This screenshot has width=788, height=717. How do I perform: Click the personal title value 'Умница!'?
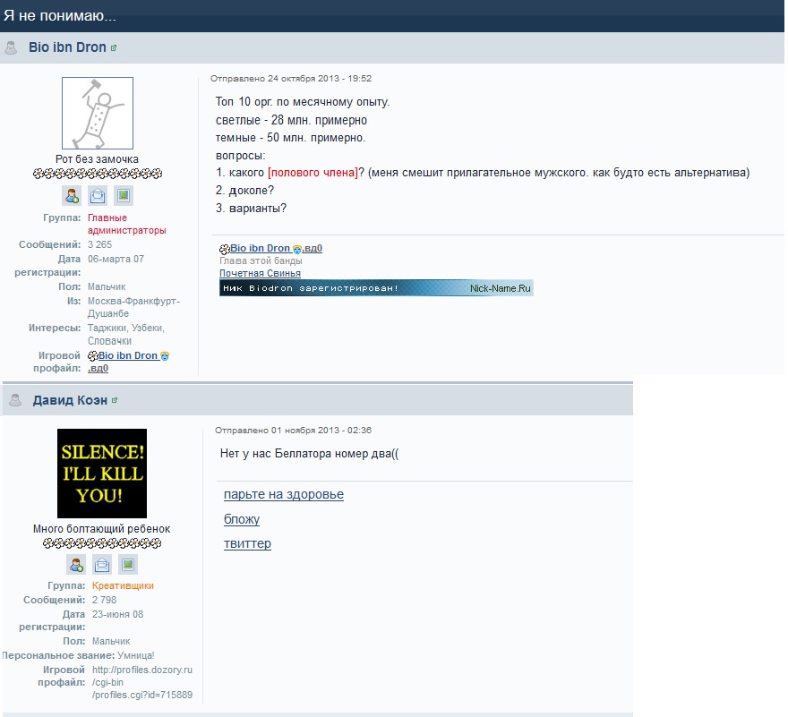coord(136,656)
